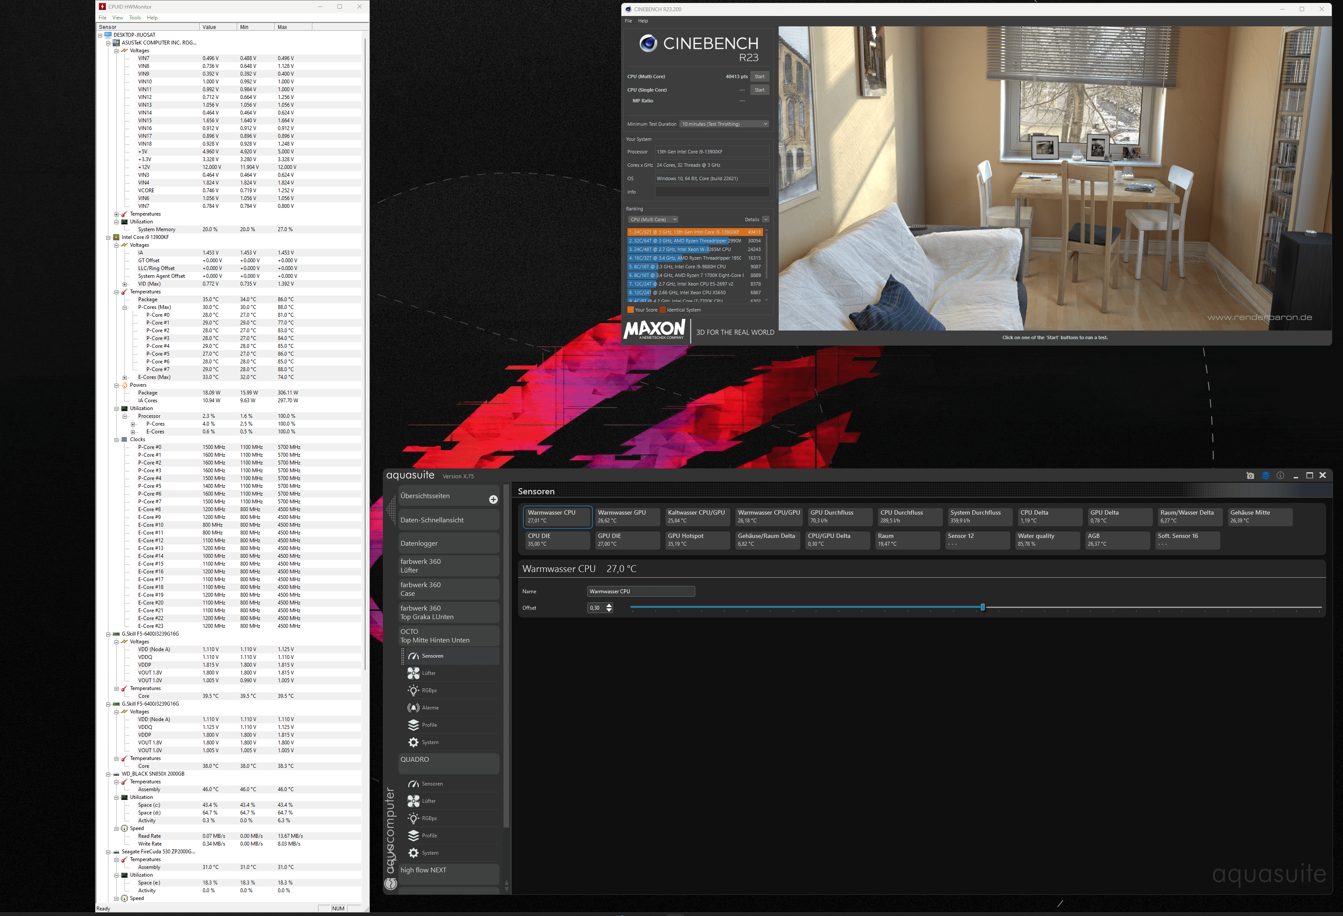Image resolution: width=1343 pixels, height=916 pixels.
Task: Open HWMonitor Help menu
Action: click(x=152, y=18)
